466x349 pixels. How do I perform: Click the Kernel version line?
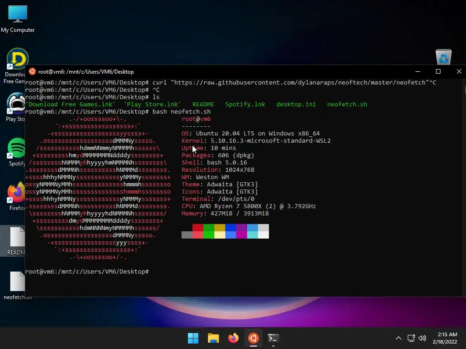coord(256,141)
